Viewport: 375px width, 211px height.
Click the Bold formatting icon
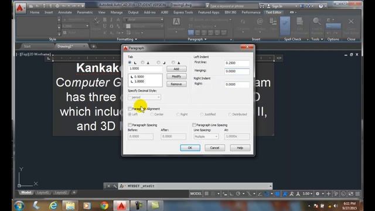pyautogui.click(x=105, y=20)
